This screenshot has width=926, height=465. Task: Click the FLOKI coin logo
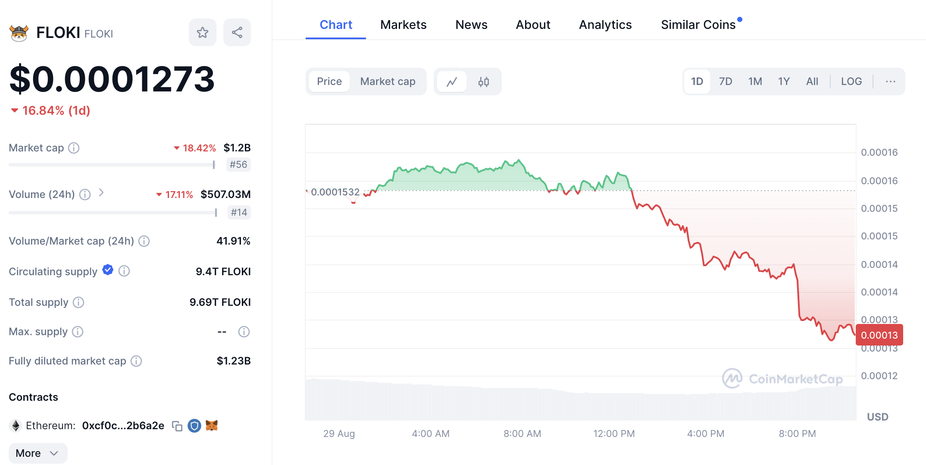coord(19,33)
